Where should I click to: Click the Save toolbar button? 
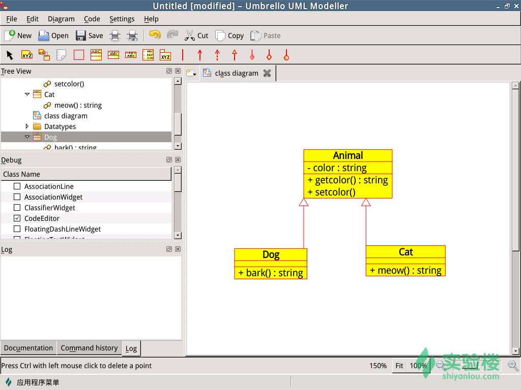[89, 36]
